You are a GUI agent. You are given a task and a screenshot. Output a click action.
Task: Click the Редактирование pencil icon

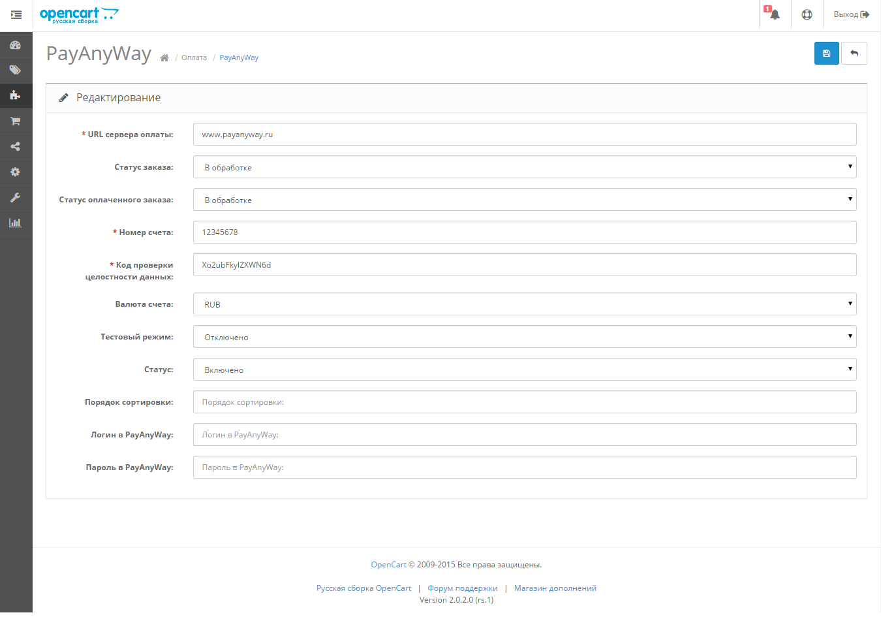(x=63, y=98)
